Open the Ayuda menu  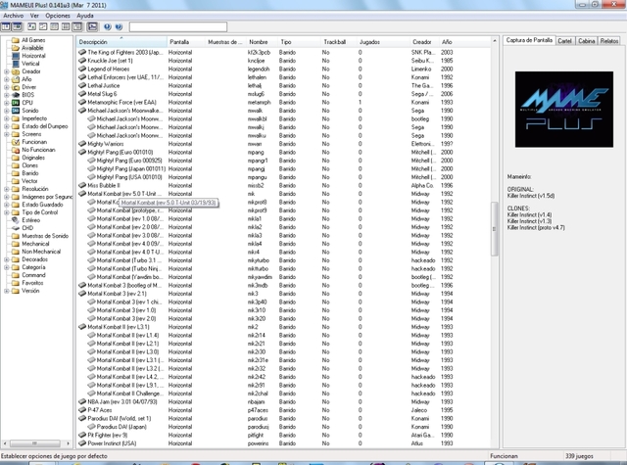[x=85, y=16]
